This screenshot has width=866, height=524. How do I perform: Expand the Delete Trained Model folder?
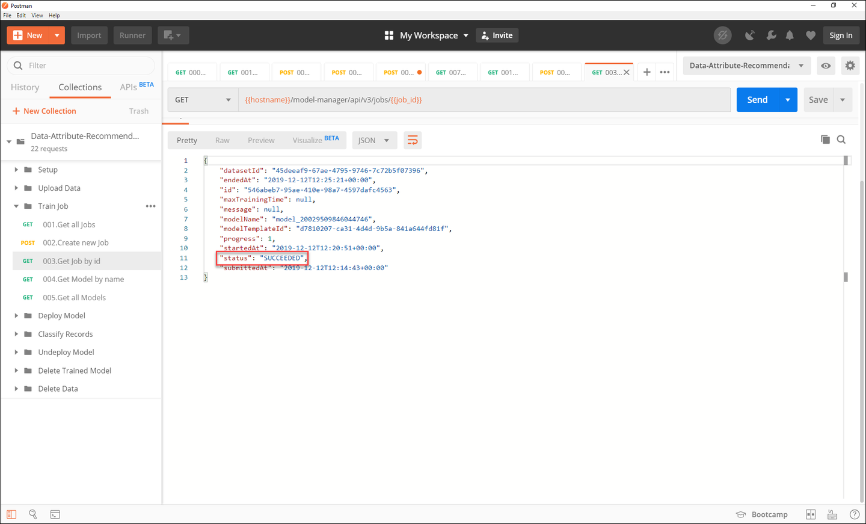click(x=16, y=371)
